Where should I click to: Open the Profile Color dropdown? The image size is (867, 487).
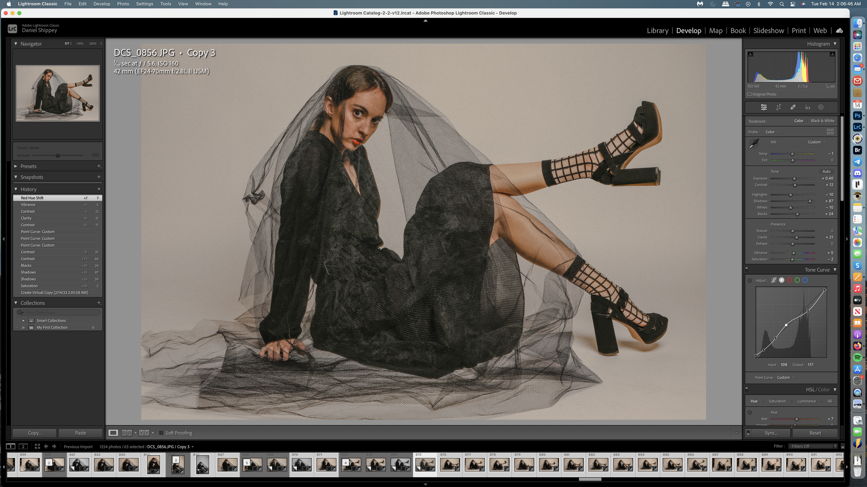(x=772, y=132)
